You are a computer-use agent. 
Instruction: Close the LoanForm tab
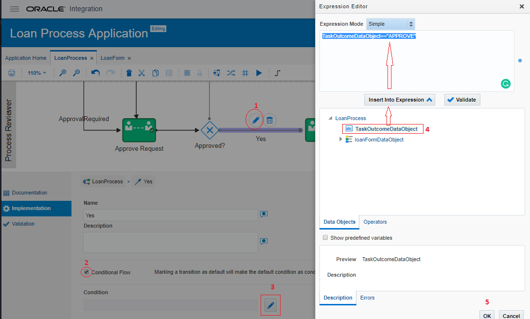click(x=129, y=58)
